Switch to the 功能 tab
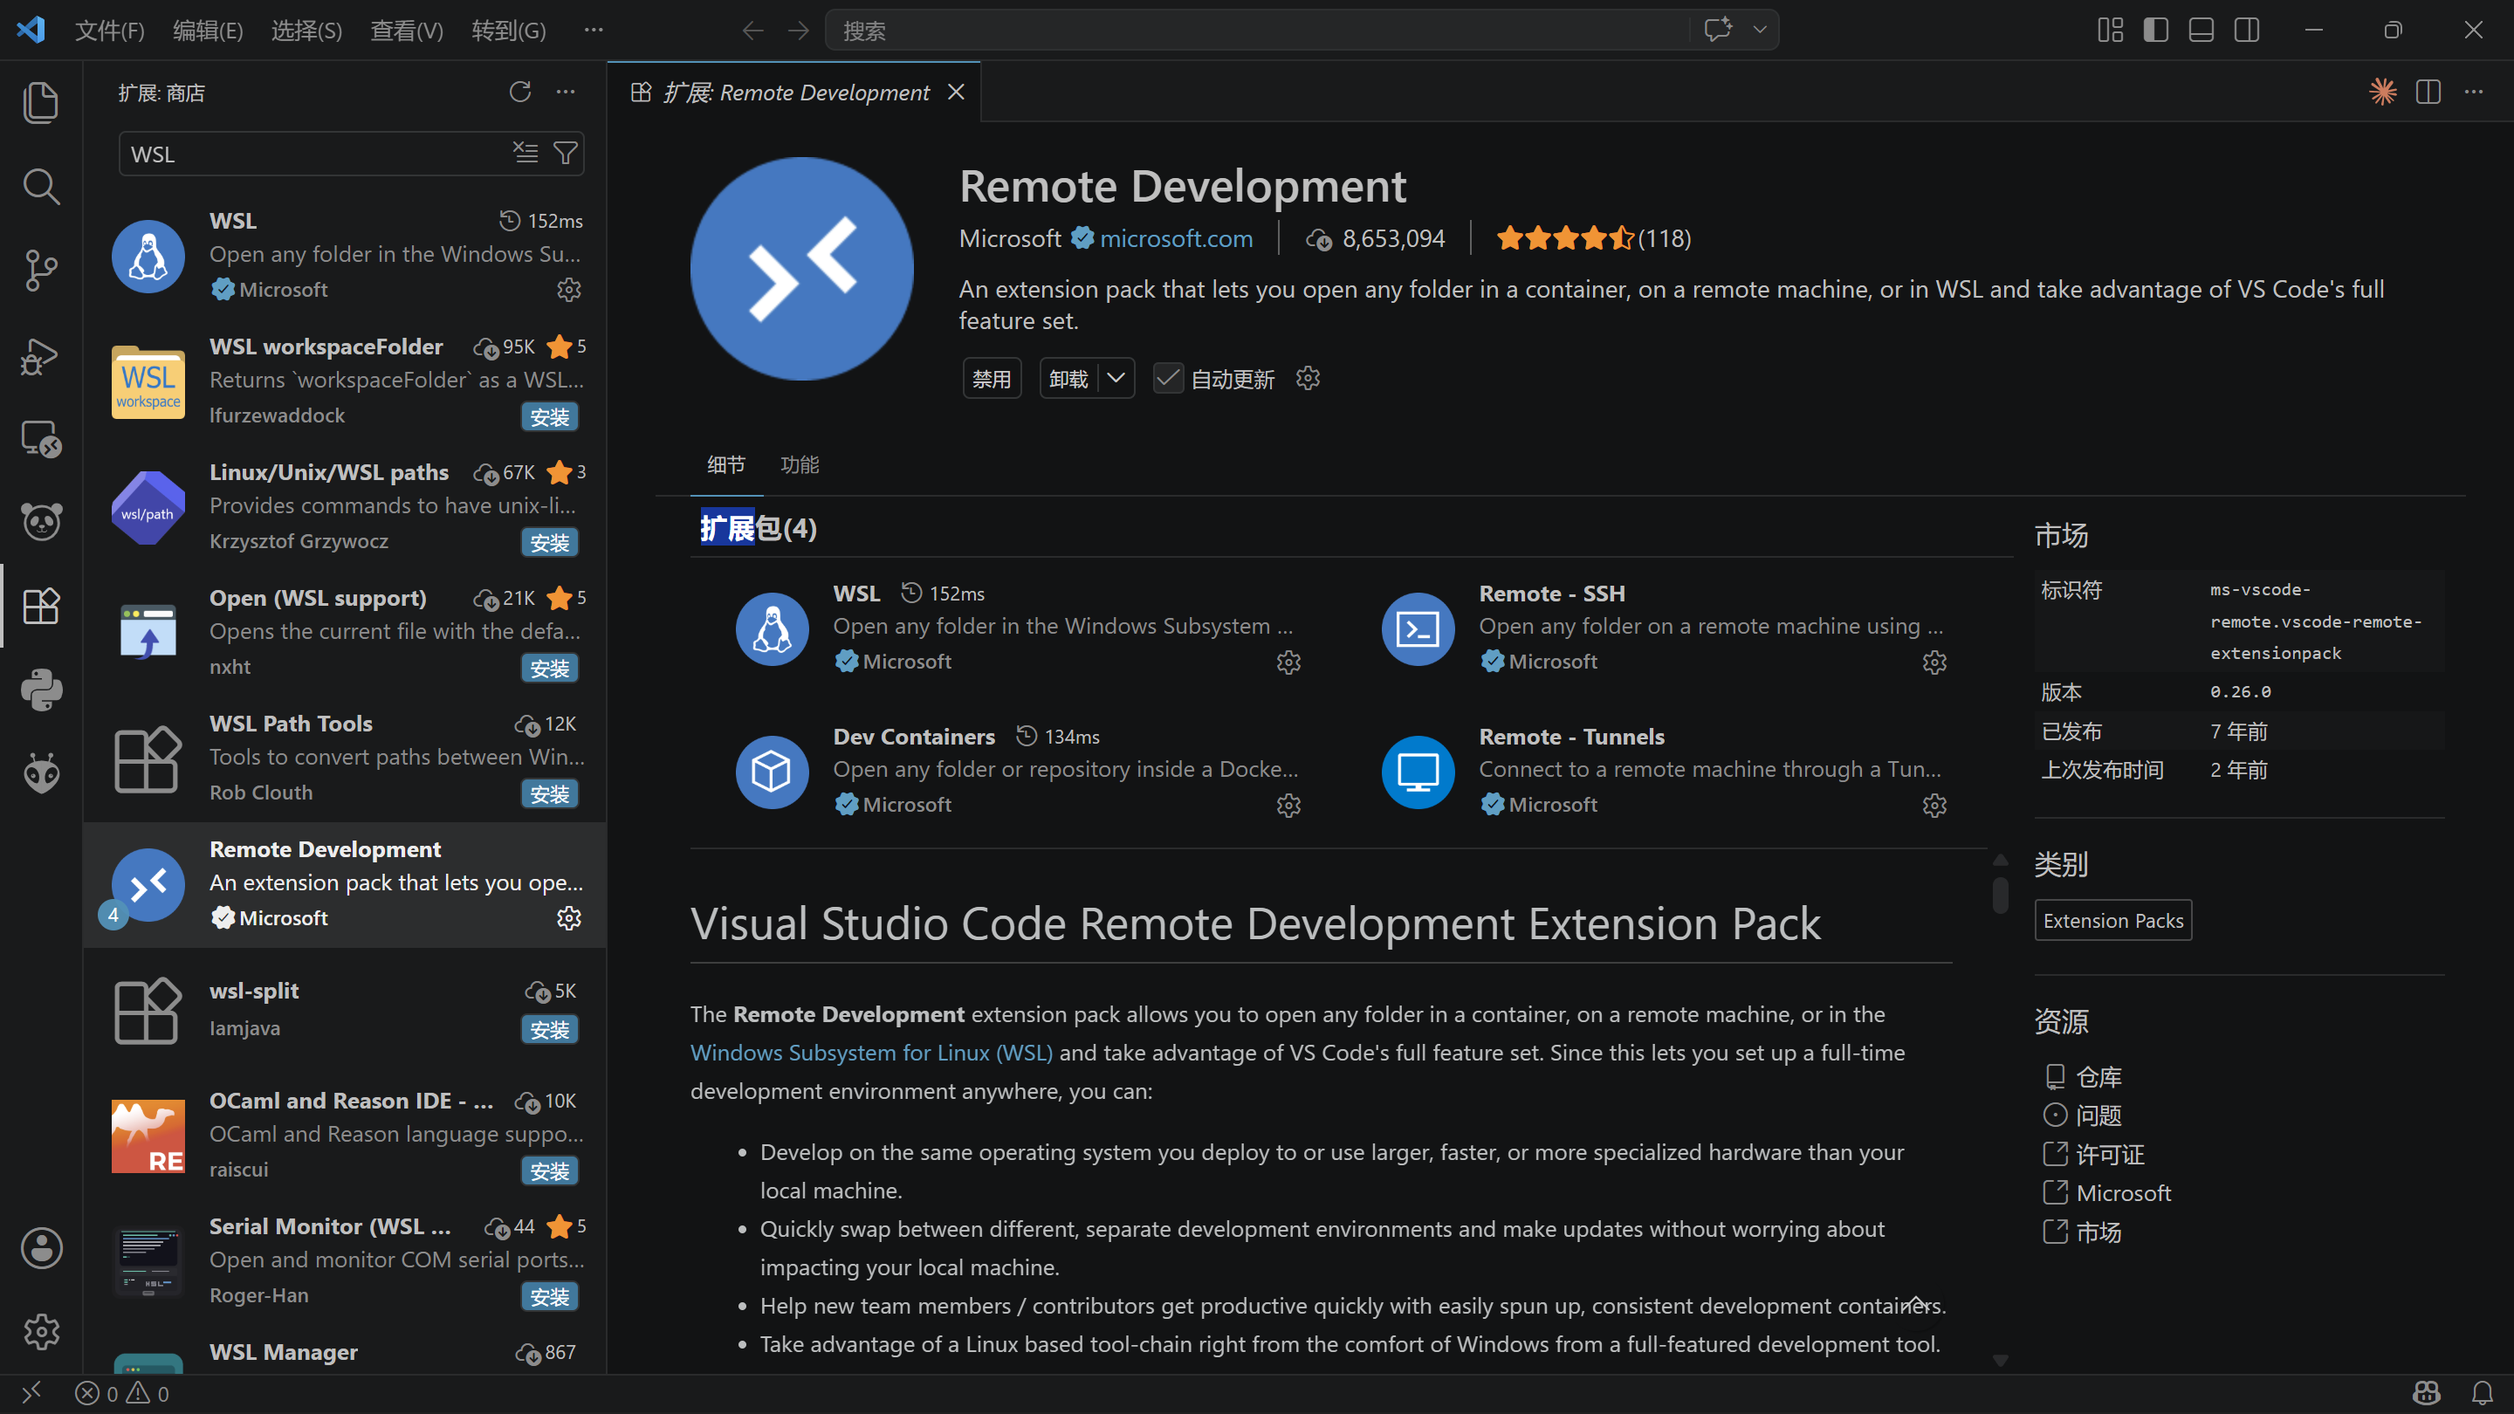Image resolution: width=2514 pixels, height=1414 pixels. pos(800,464)
